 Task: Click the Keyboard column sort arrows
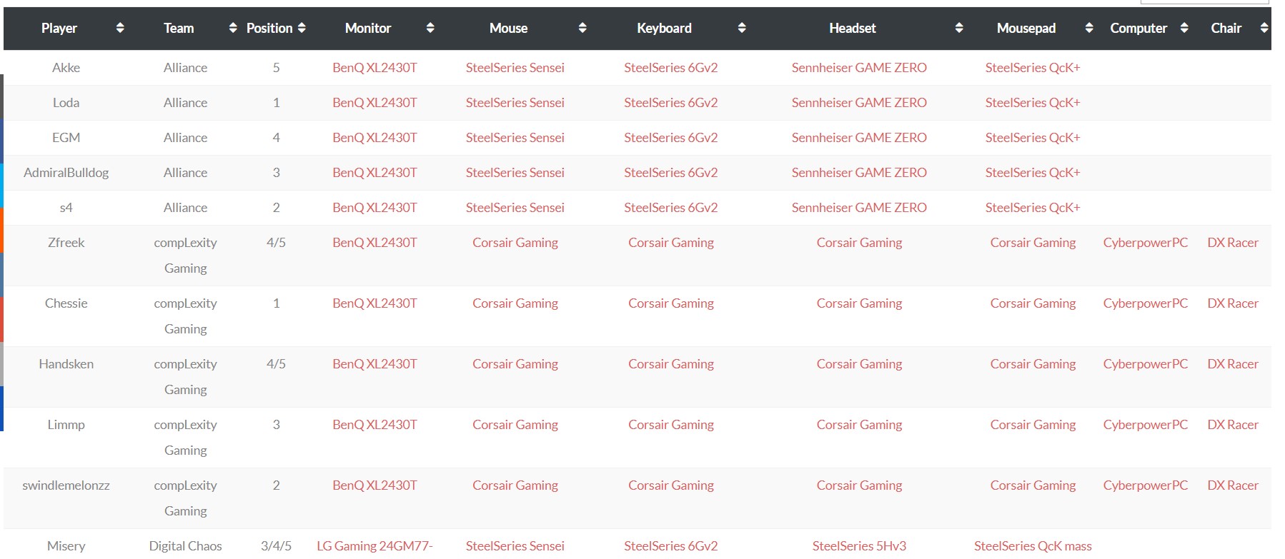pyautogui.click(x=742, y=28)
